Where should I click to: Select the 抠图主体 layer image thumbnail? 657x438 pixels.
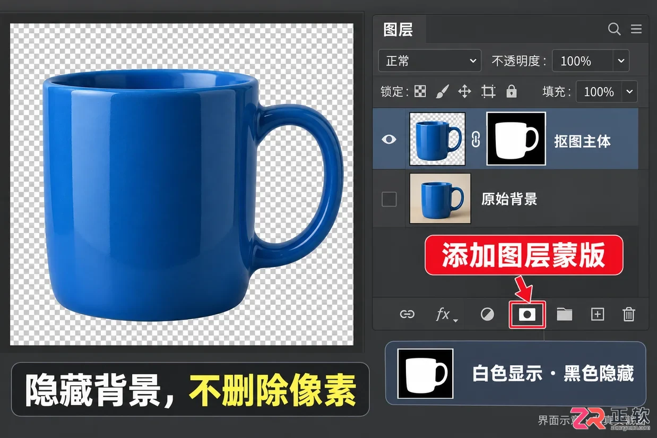(437, 139)
